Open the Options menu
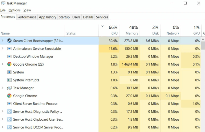This screenshot has width=205, height=132. 14,10
